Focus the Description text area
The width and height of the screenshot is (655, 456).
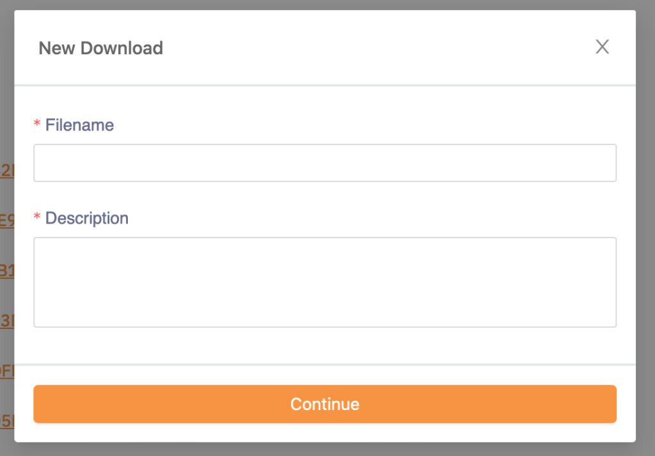click(325, 282)
